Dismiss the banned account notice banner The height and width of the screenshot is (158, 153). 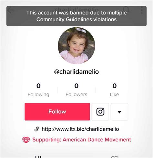pyautogui.click(x=76, y=16)
